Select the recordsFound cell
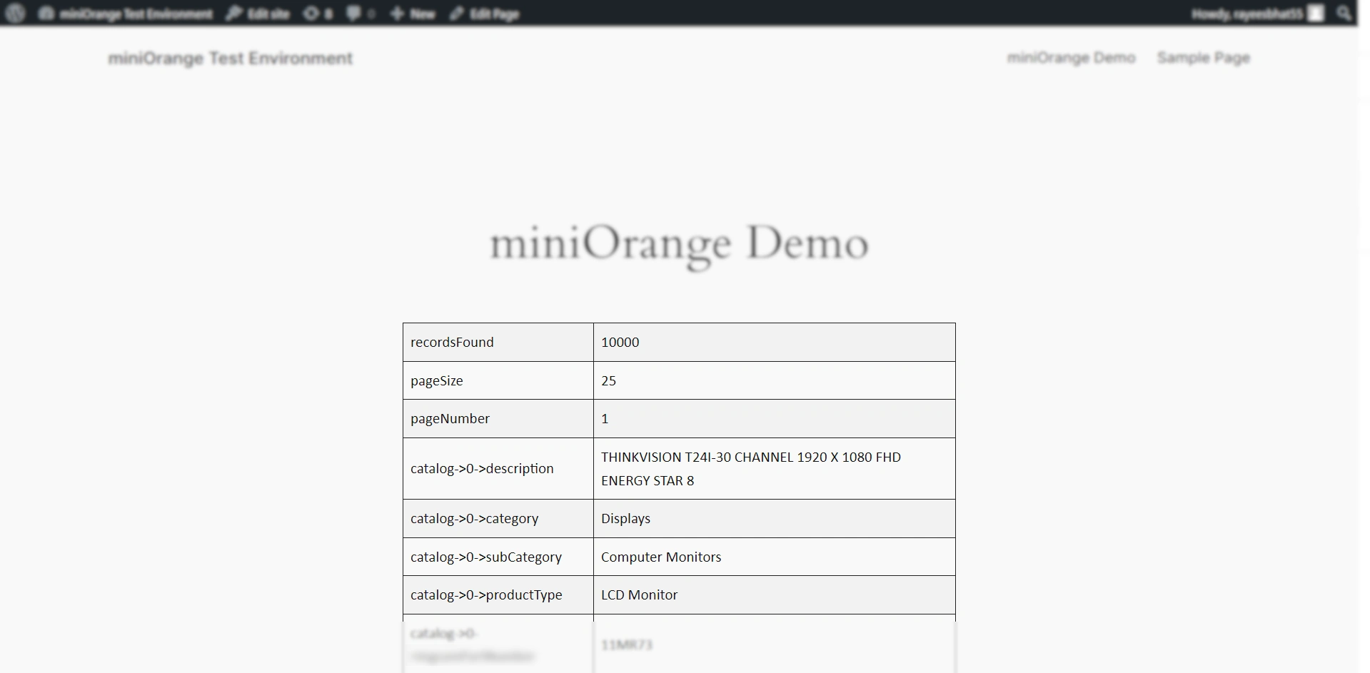 click(498, 343)
